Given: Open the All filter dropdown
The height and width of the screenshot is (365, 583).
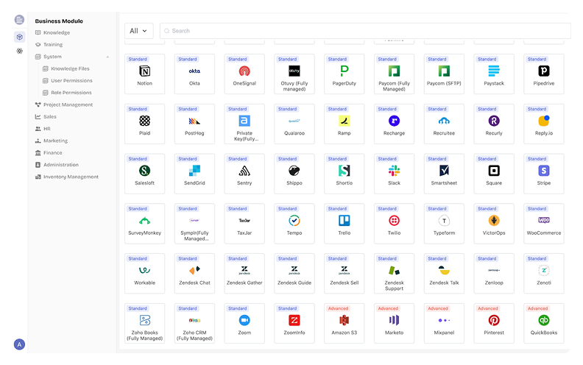Looking at the screenshot, I should pos(138,31).
